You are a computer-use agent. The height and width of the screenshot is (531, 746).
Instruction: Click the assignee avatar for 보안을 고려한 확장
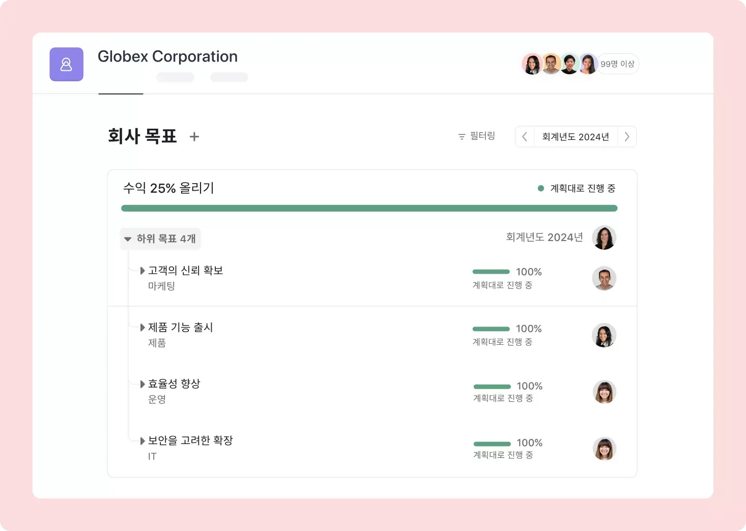(x=604, y=449)
